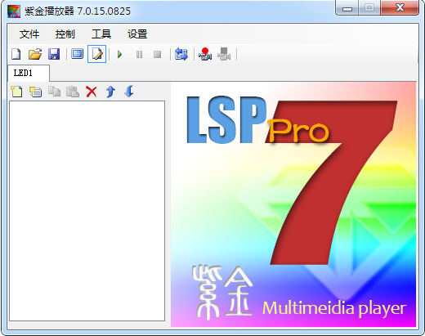Screen dimensions: 425x336
Task: Click the copy icon above the list
Action: [x=54, y=92]
